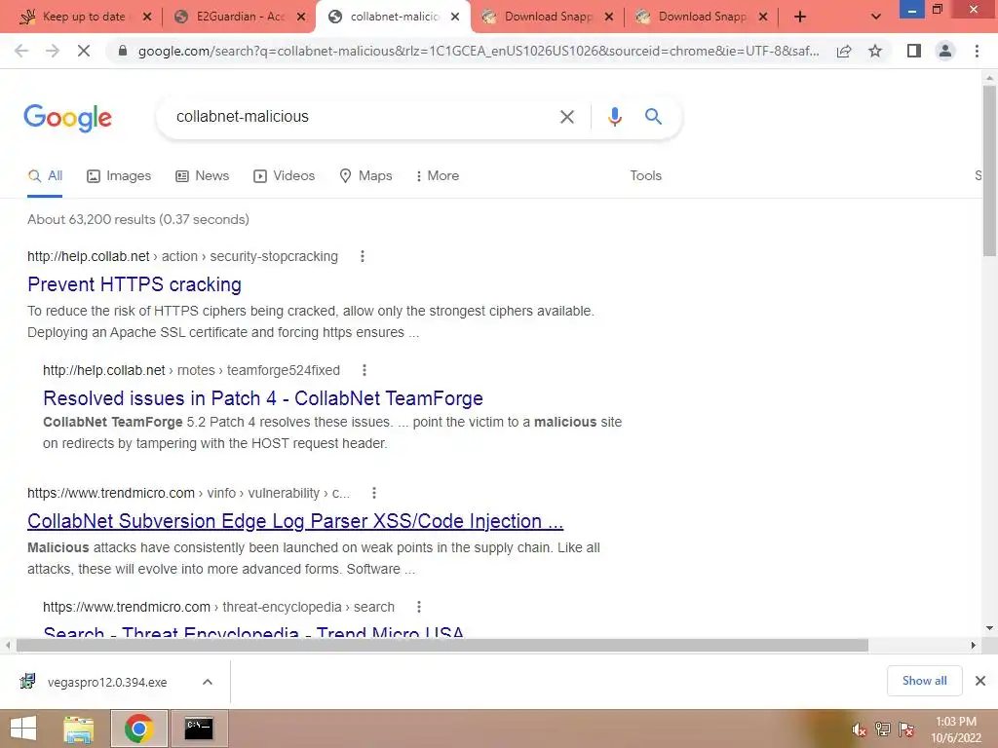This screenshot has width=998, height=748.
Task: Close the 'Keep up to date' tab
Action: coord(147,18)
